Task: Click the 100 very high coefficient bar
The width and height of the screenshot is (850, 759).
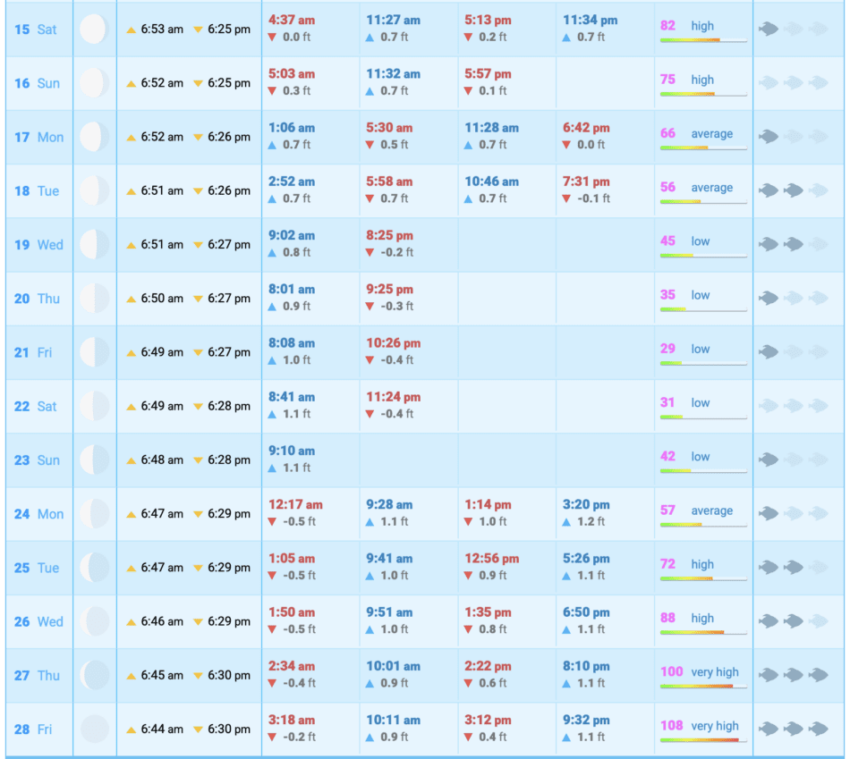Action: (703, 687)
